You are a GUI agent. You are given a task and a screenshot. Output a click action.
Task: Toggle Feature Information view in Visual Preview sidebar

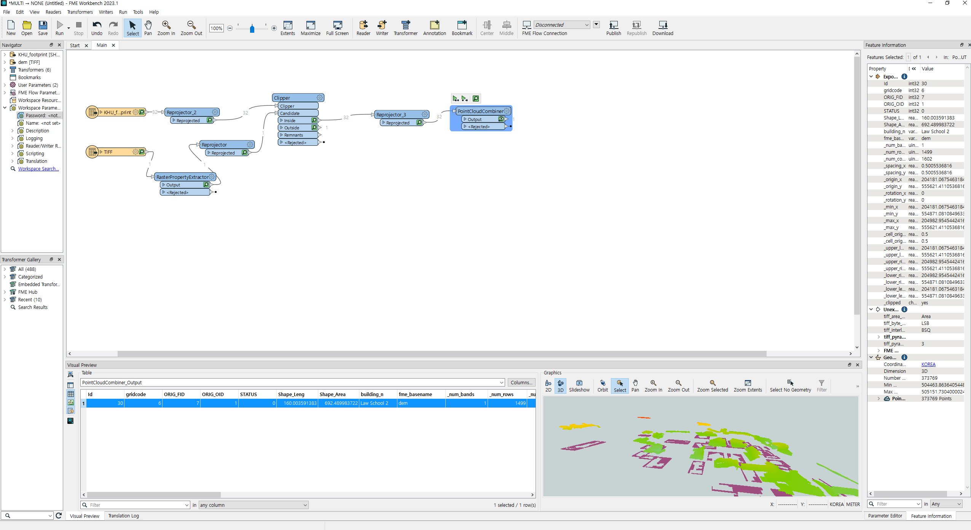[x=71, y=411]
